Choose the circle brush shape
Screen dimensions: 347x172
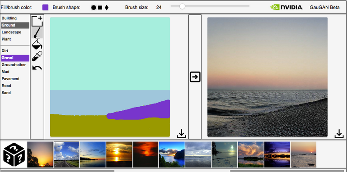(x=94, y=8)
